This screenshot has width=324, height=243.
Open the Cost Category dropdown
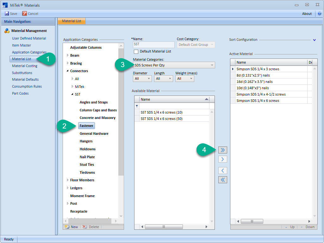coord(196,45)
